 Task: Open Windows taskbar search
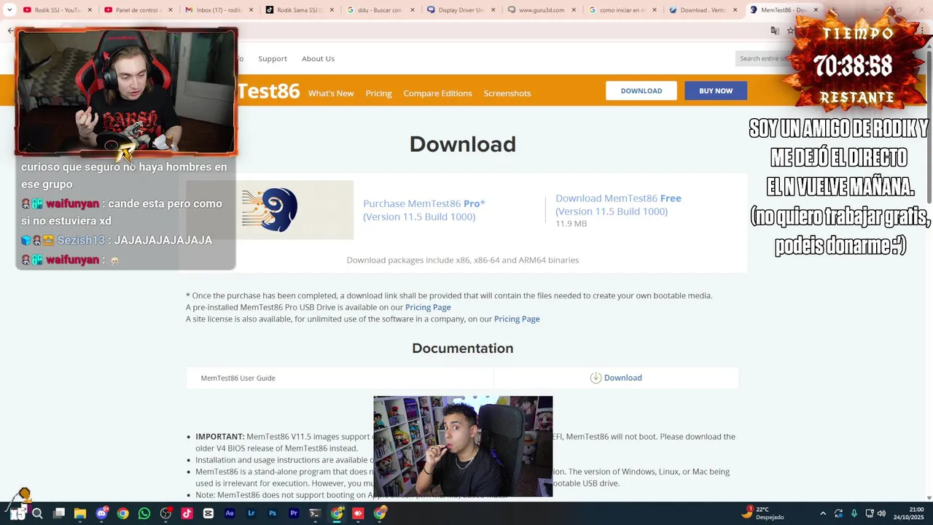[x=37, y=513]
